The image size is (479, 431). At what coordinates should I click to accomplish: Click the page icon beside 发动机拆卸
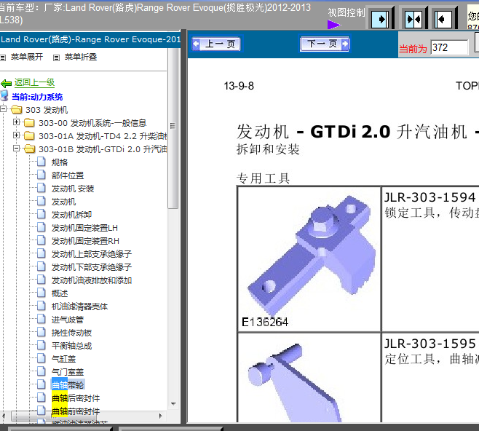tap(41, 214)
